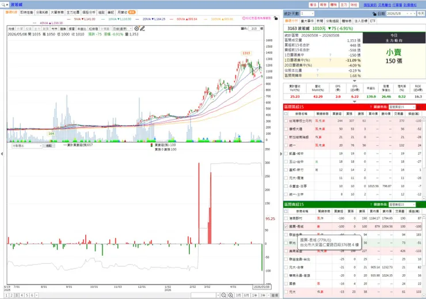
Task: Click help icon next to 1日籌碼集中 張數
Action: click(330, 55)
